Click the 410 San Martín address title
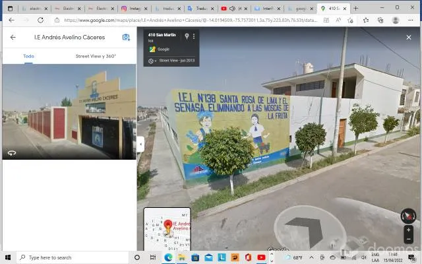This screenshot has width=422, height=264. pos(162,35)
